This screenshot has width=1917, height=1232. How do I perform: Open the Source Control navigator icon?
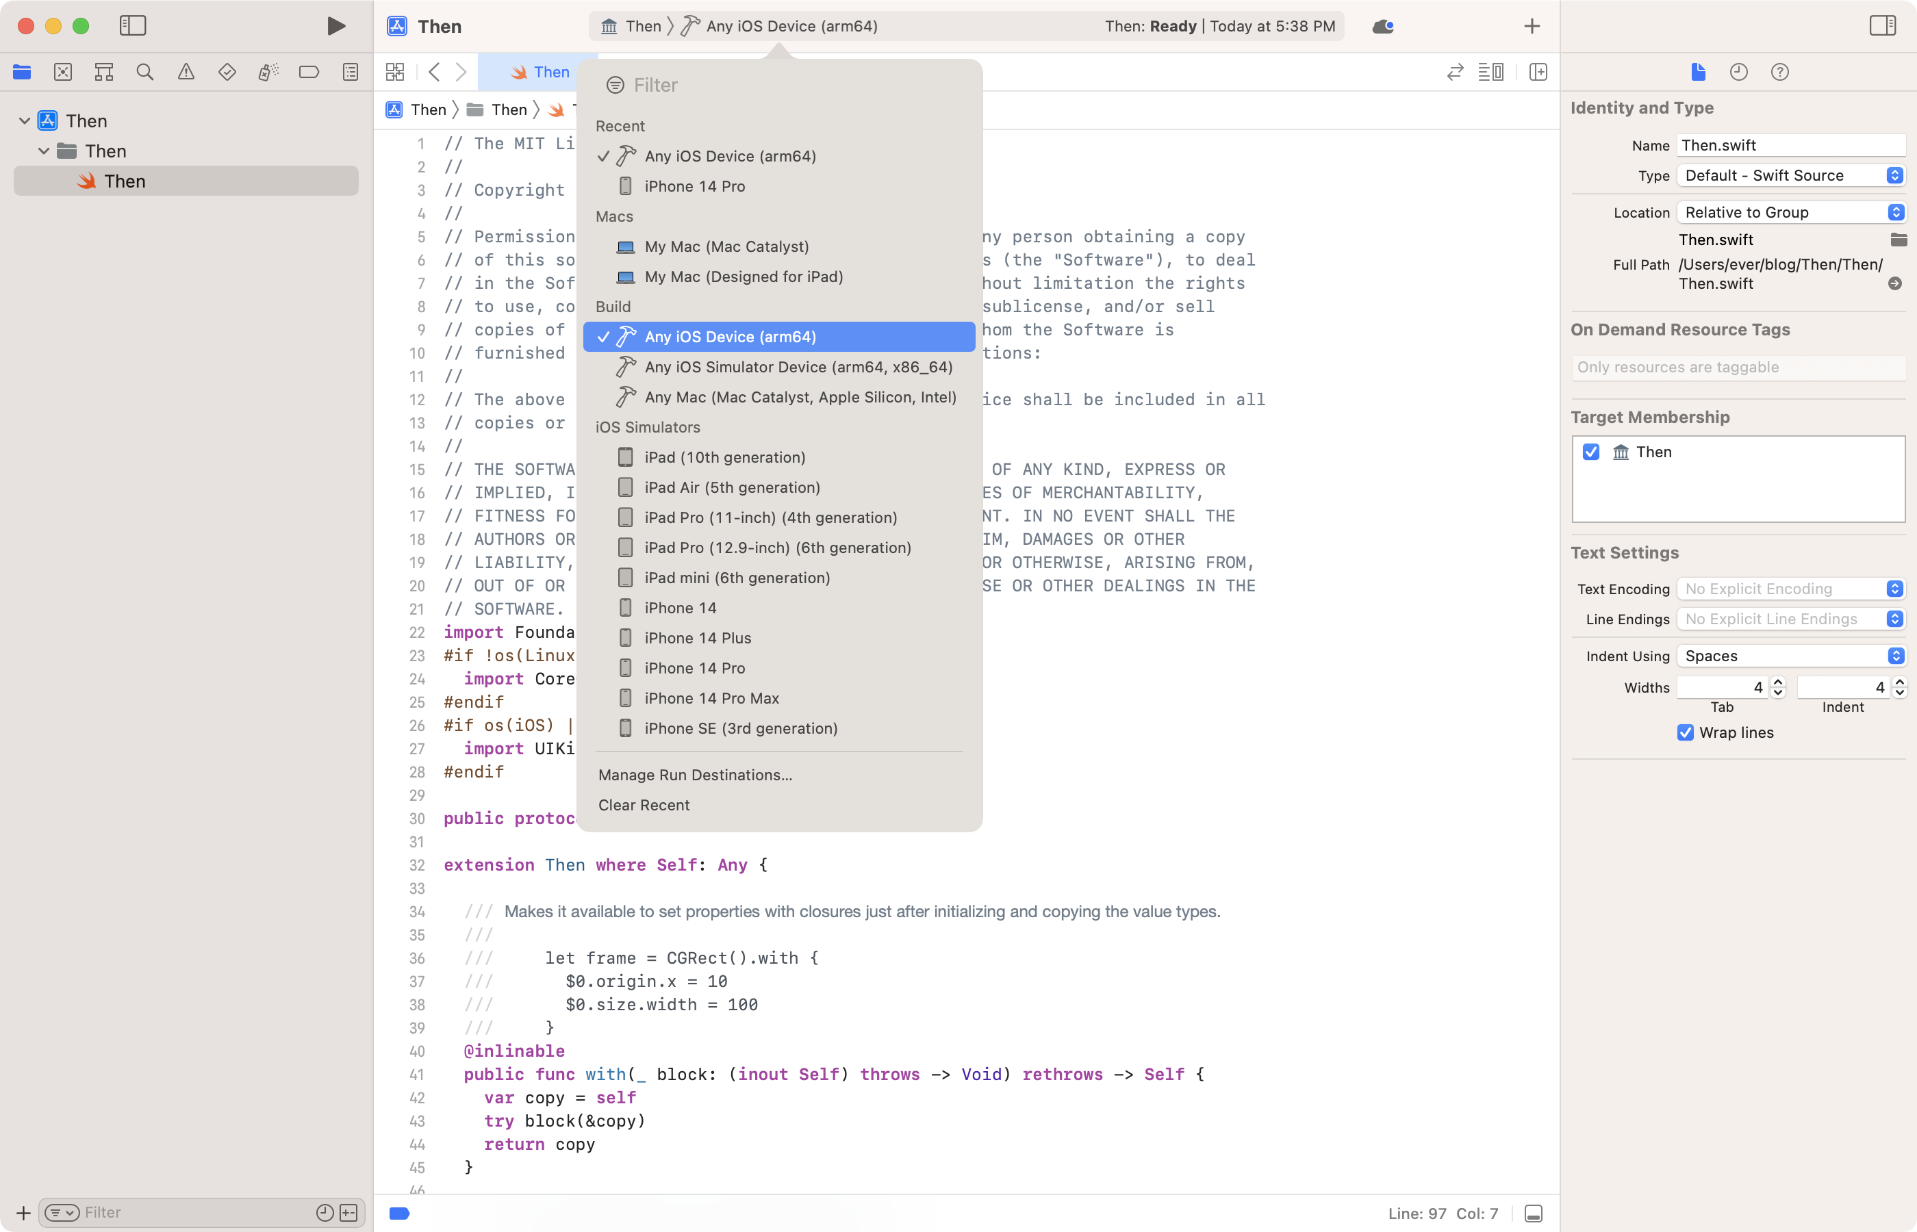[62, 72]
